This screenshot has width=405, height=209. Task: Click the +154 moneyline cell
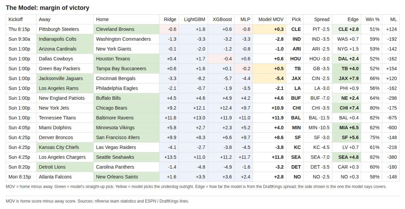point(391,69)
